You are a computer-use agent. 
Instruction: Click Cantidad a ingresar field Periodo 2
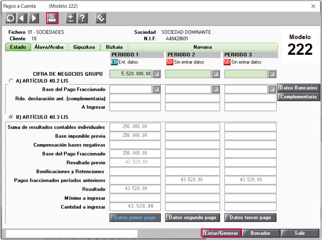192,207
